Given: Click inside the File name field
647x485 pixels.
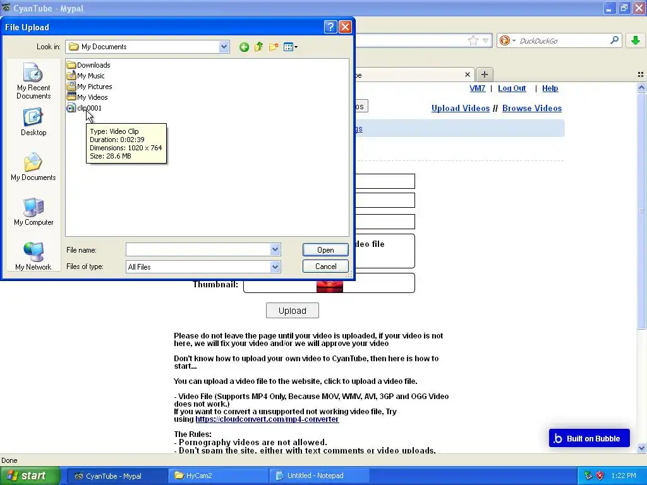Looking at the screenshot, I should (198, 249).
